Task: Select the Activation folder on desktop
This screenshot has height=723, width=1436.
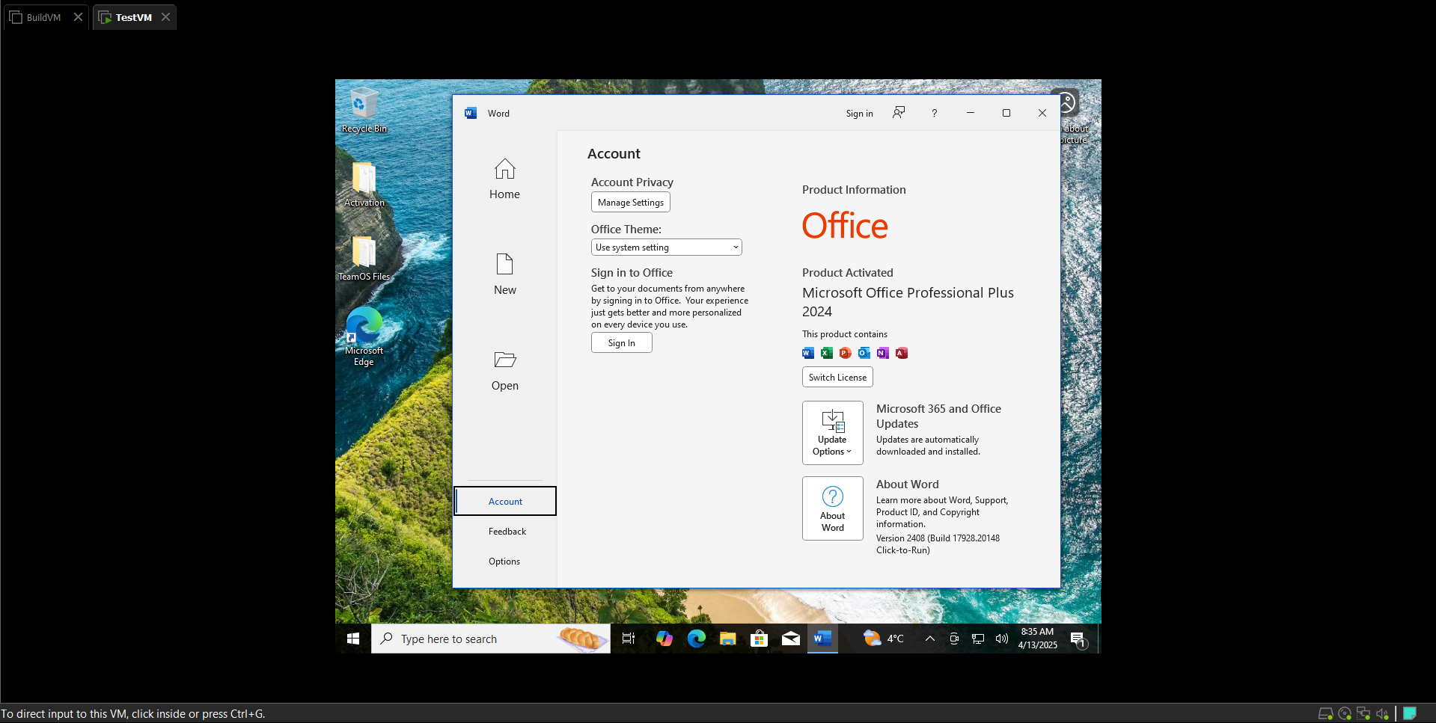Action: click(x=364, y=185)
